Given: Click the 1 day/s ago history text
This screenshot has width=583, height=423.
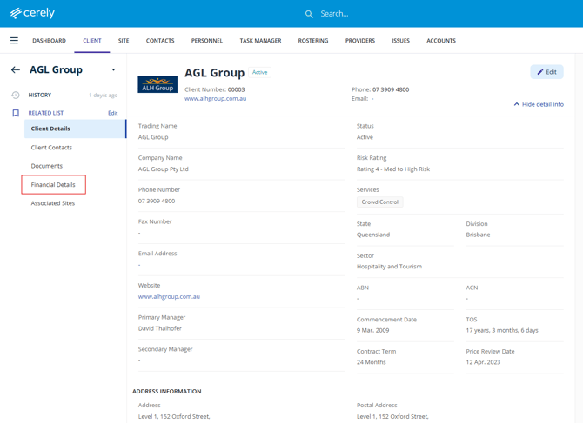Looking at the screenshot, I should [x=103, y=95].
